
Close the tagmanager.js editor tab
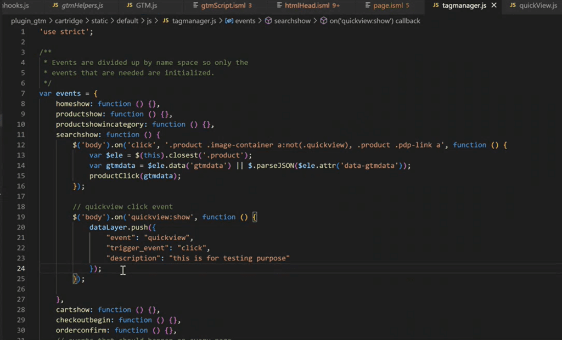(493, 5)
